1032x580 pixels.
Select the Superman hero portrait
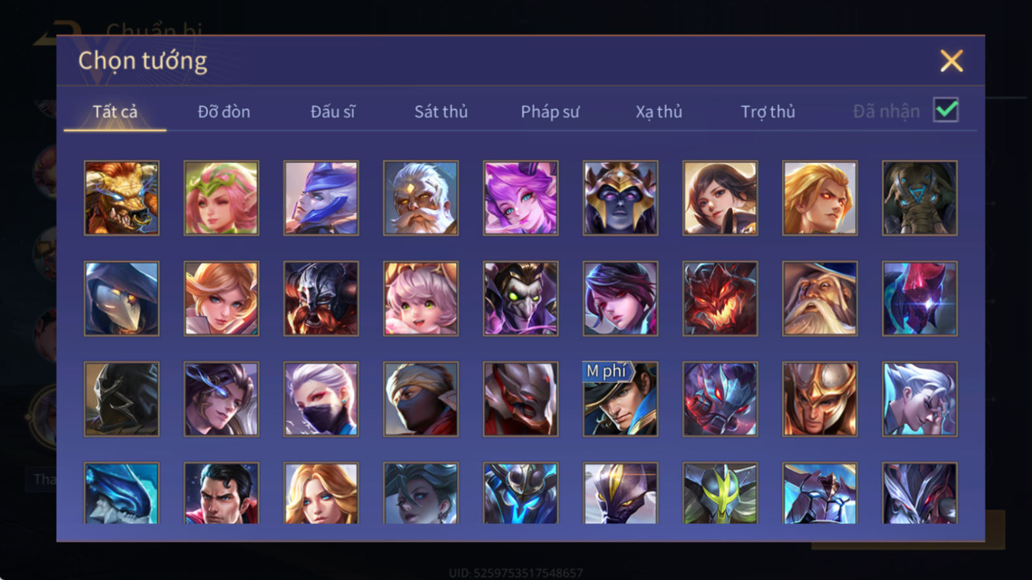[x=221, y=493]
